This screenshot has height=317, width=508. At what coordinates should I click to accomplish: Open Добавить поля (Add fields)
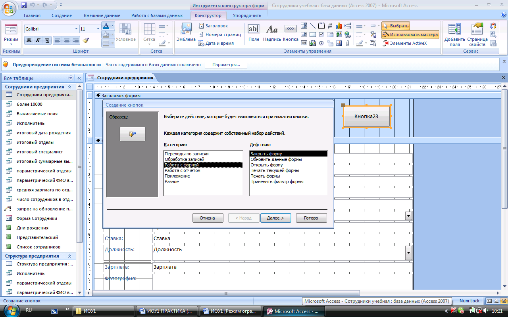click(455, 34)
